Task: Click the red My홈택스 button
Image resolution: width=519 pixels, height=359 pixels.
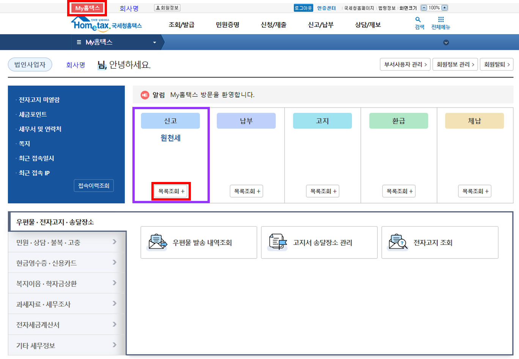Action: [87, 8]
